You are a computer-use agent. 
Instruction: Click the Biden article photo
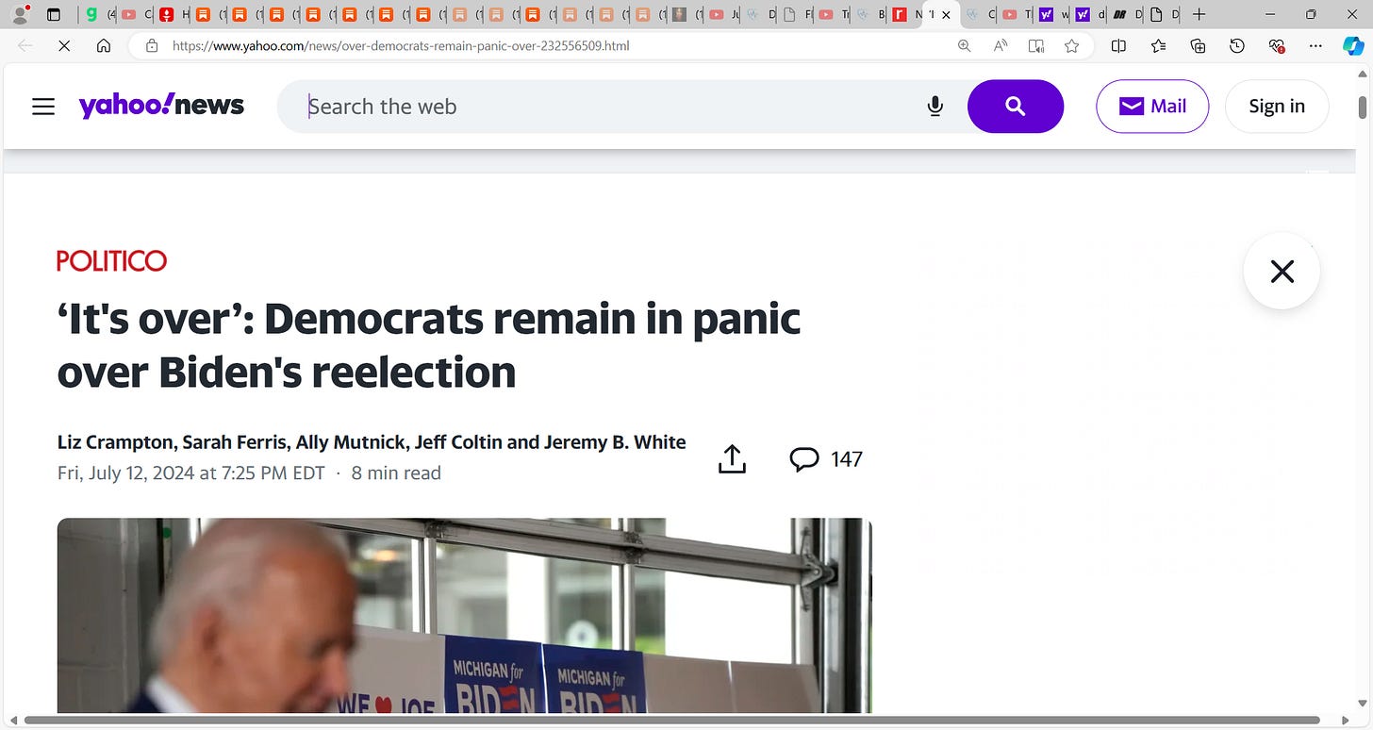click(464, 615)
